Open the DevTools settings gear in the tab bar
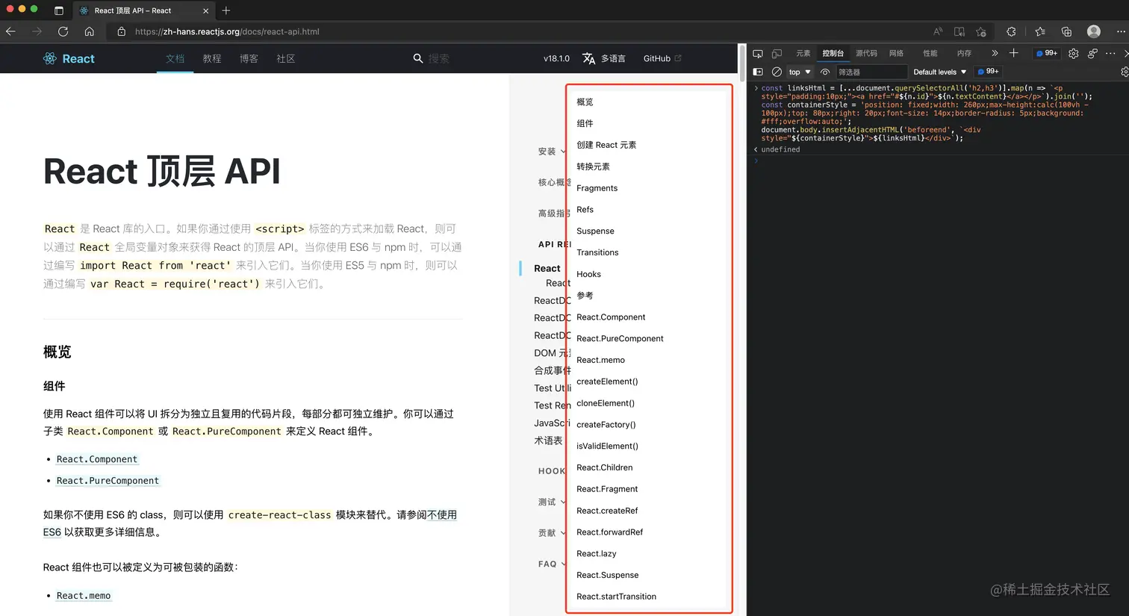The height and width of the screenshot is (616, 1129). (x=1073, y=54)
